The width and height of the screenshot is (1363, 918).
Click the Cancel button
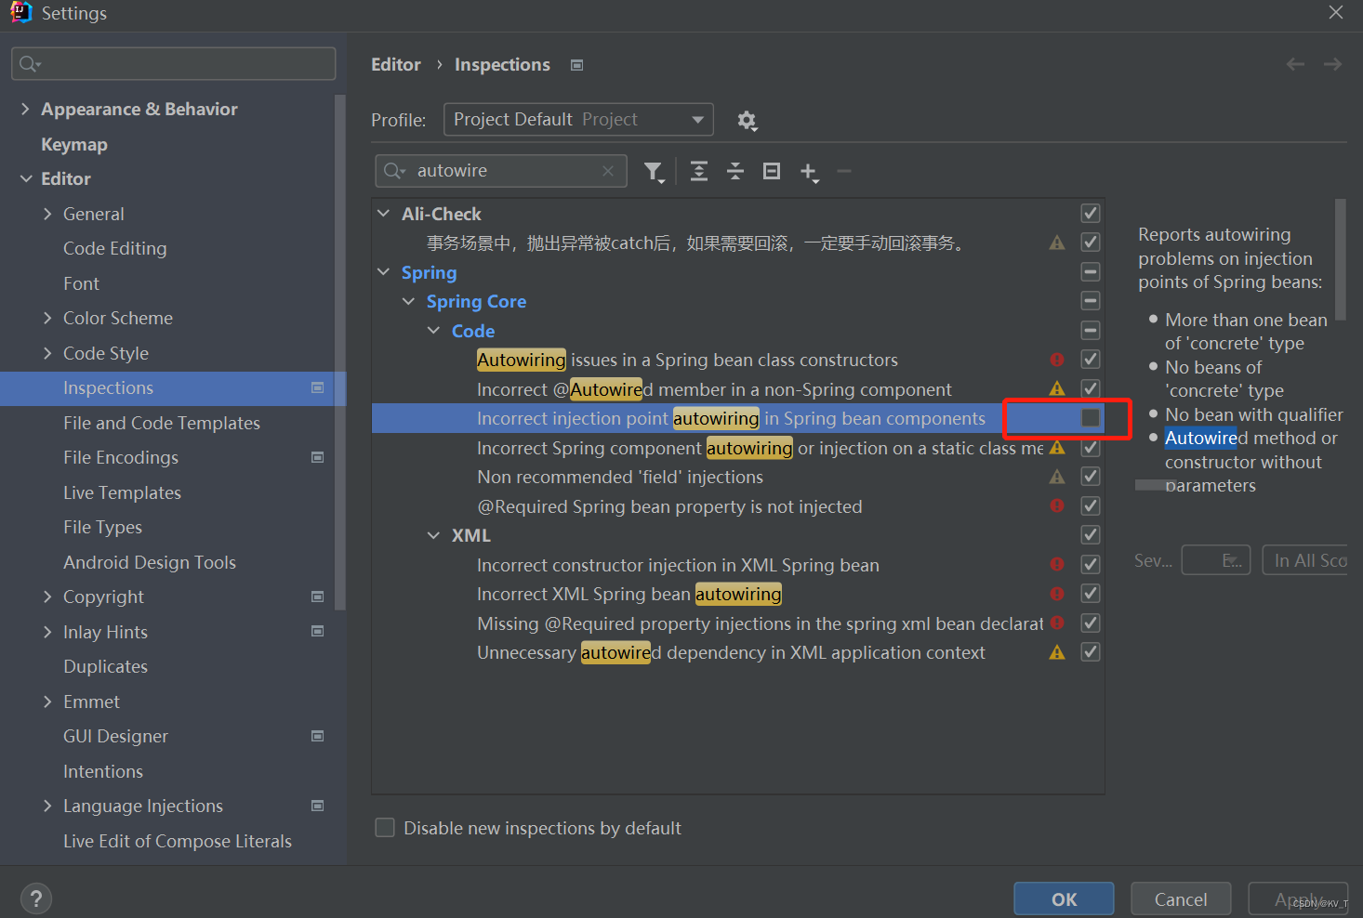[1180, 898]
